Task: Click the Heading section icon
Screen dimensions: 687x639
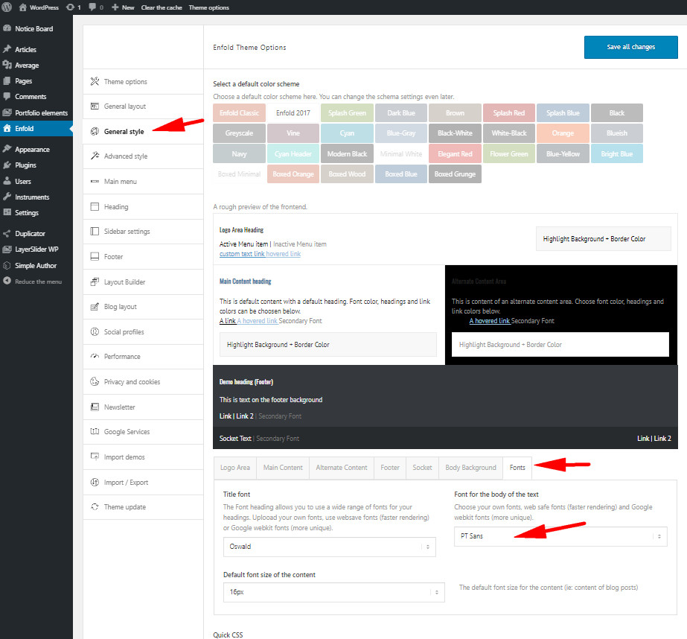Action: click(x=95, y=206)
